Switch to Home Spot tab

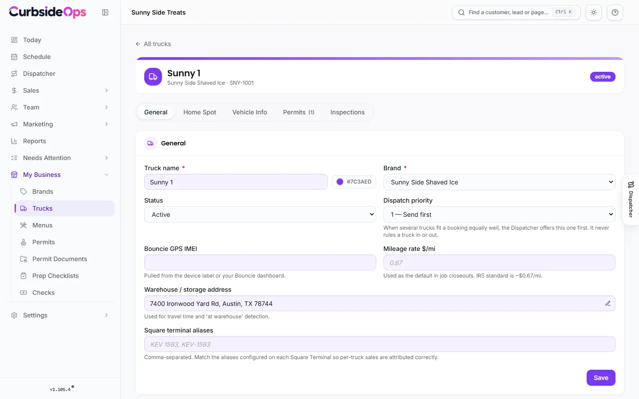[x=200, y=112]
